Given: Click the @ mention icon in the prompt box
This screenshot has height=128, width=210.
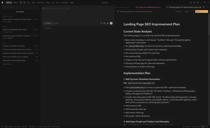Looking at the screenshot, I should click(x=101, y=23).
